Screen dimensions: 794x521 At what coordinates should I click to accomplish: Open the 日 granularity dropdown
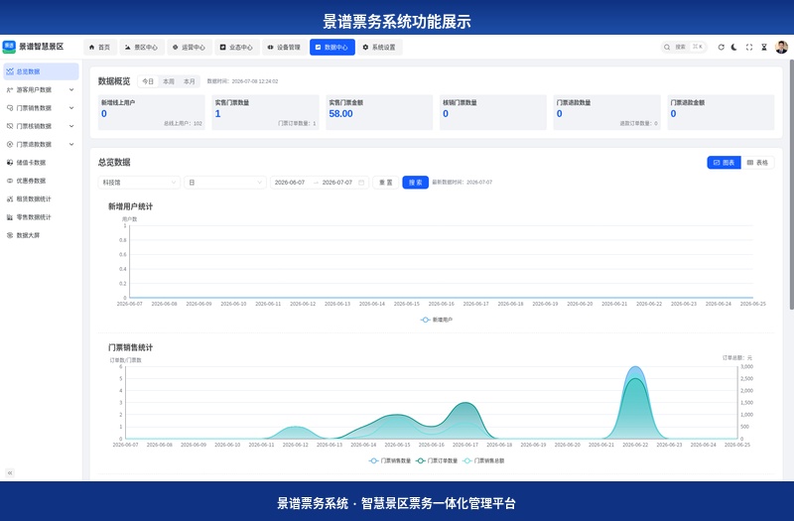pos(225,183)
